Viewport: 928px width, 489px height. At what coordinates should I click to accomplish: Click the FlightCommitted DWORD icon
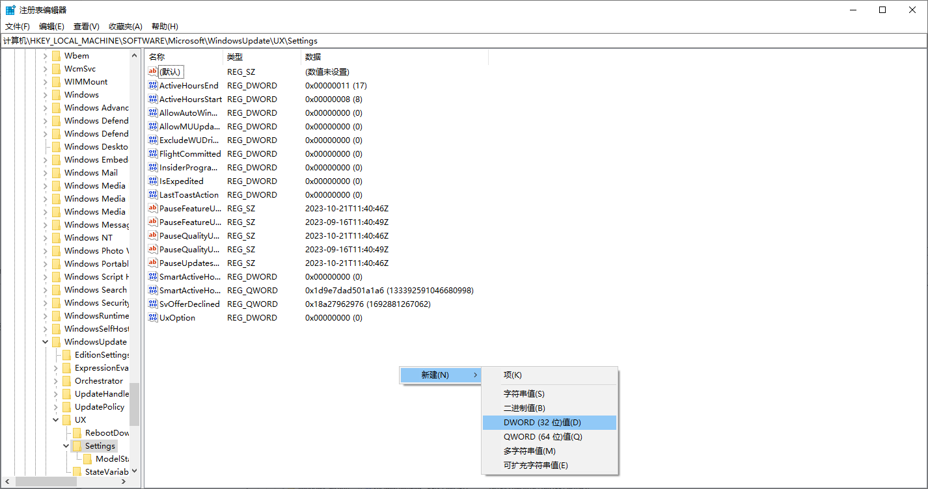pyautogui.click(x=153, y=153)
